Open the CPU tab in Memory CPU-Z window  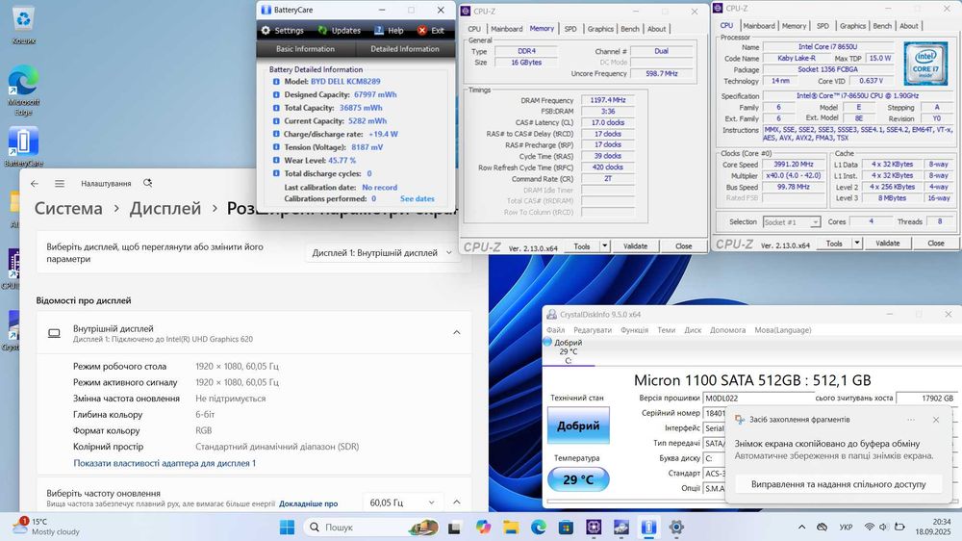[474, 29]
